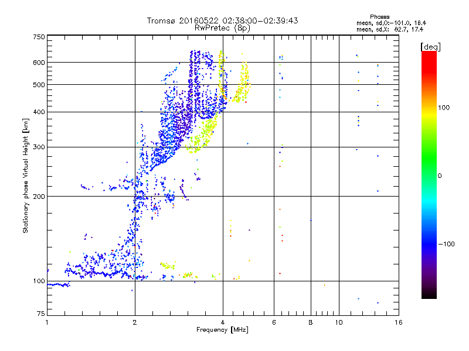Click the x-axis tick label '16'
The width and height of the screenshot is (469, 351).
pyautogui.click(x=399, y=322)
